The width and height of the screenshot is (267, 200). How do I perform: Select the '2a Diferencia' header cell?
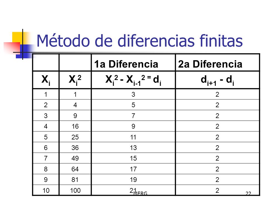pyautogui.click(x=217, y=62)
